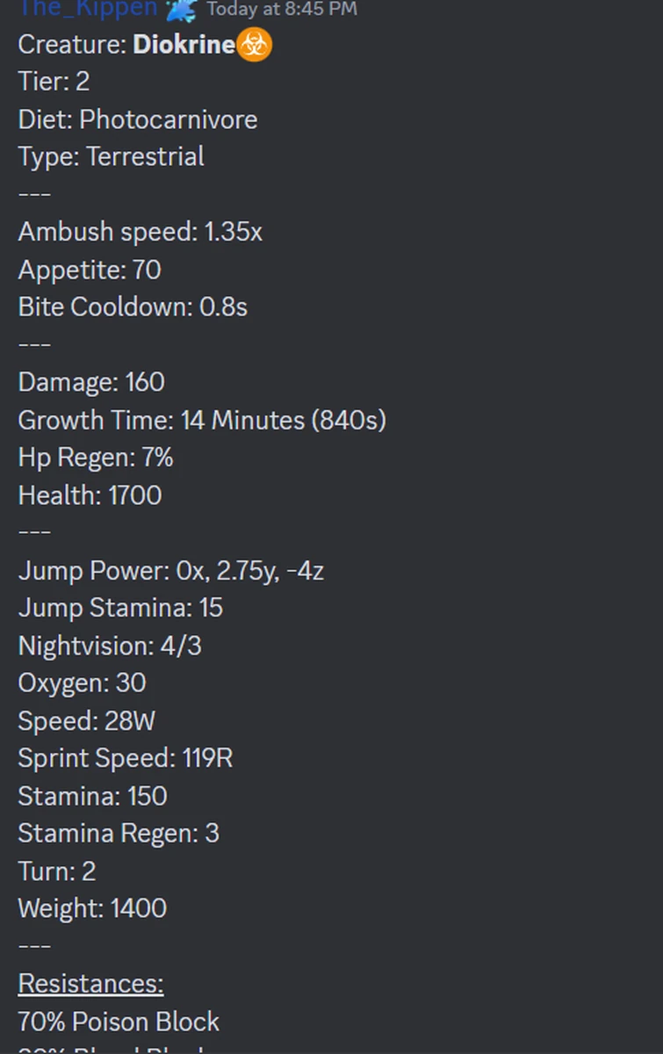The image size is (663, 1054).
Task: Click the Growth Time 14 Minutes line
Action: (x=202, y=421)
